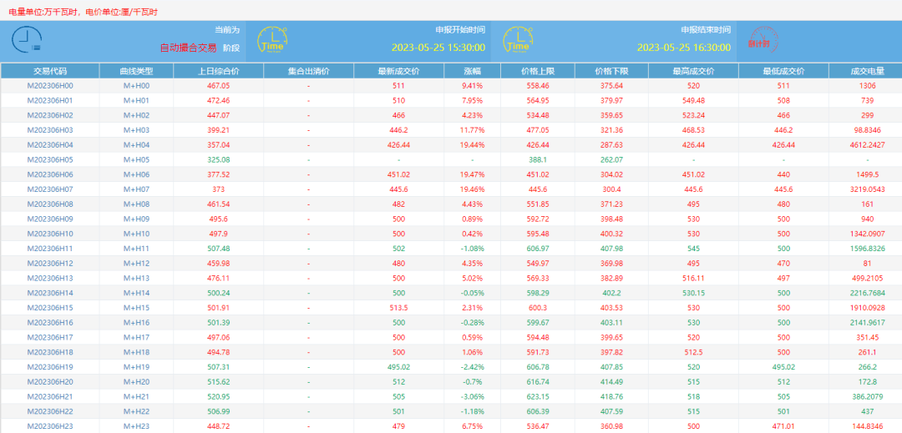This screenshot has width=902, height=433.
Task: Click the M202306H23 contract code
Action: (50, 426)
